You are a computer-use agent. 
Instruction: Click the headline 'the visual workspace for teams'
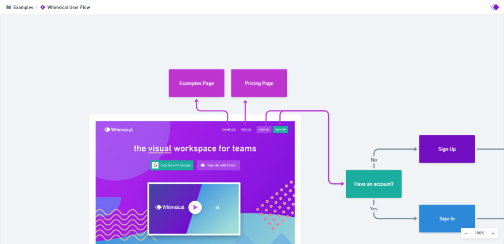tap(195, 148)
